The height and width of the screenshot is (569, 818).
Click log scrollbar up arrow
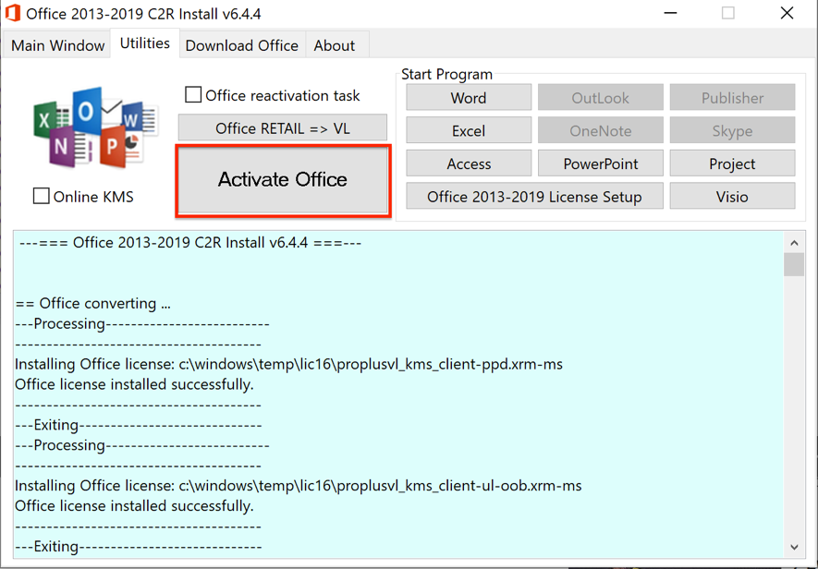(794, 243)
